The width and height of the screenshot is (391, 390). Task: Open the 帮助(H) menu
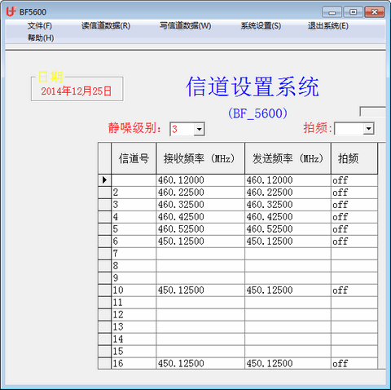[x=41, y=38]
